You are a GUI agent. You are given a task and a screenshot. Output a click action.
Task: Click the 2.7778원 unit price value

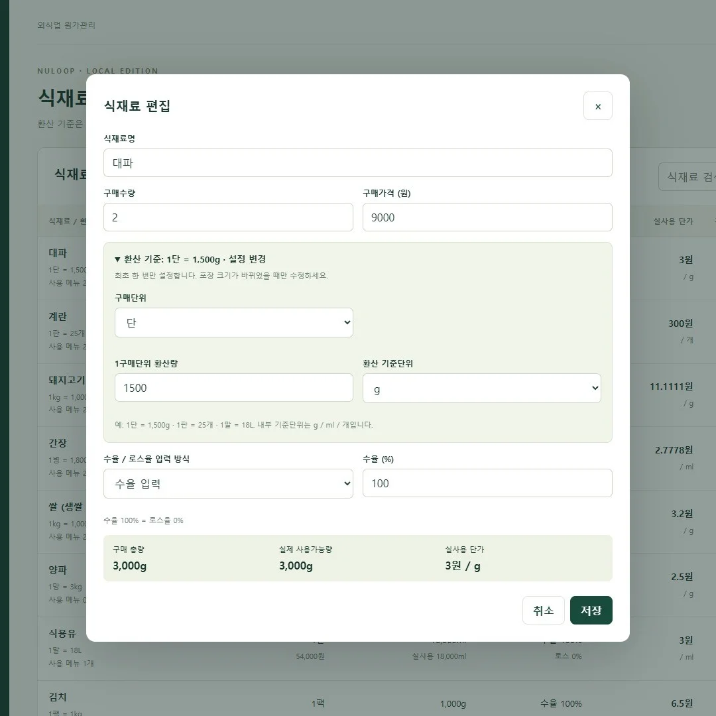click(674, 449)
